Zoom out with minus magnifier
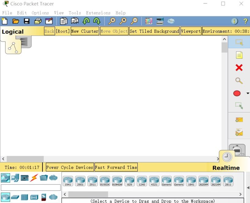Screen dimensions: 250x203 pyautogui.click(x=134, y=21)
